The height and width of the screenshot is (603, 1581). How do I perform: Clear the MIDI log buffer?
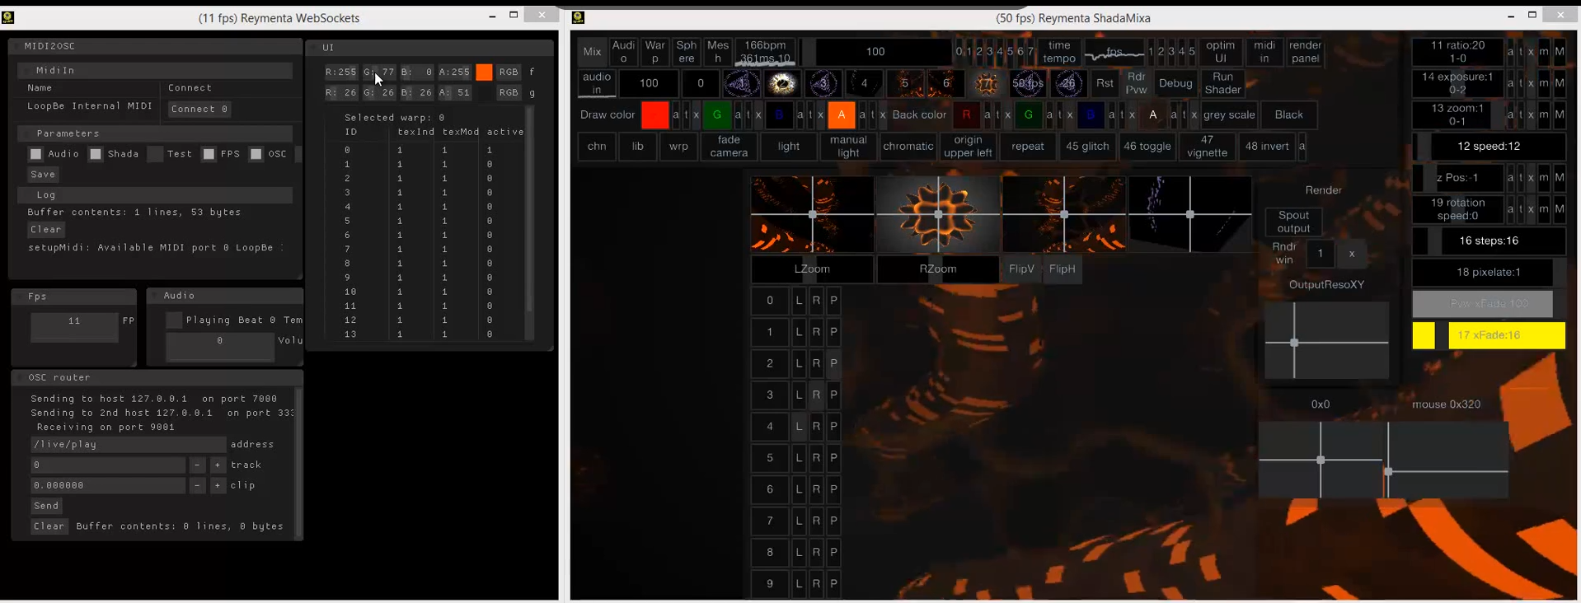46,230
